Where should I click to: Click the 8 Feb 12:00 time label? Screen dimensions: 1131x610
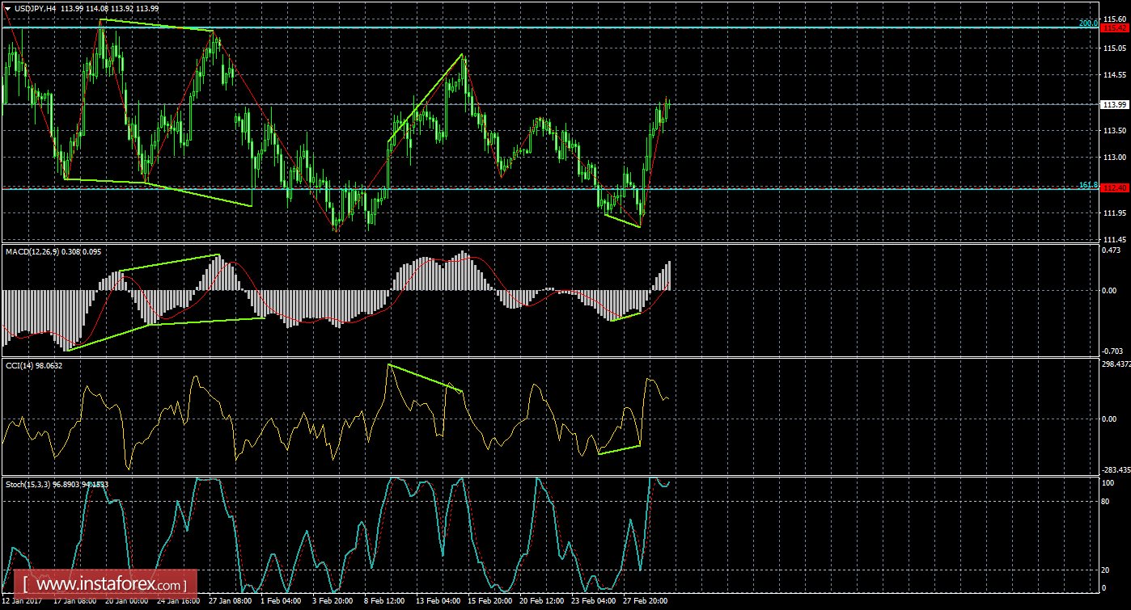(384, 602)
